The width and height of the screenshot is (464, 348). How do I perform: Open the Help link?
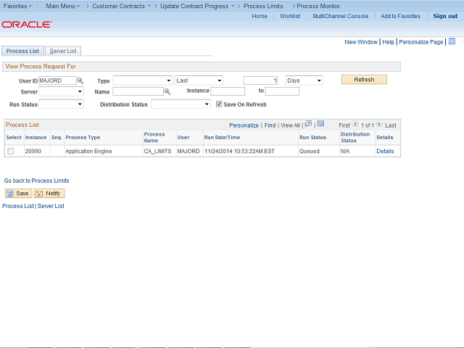389,42
